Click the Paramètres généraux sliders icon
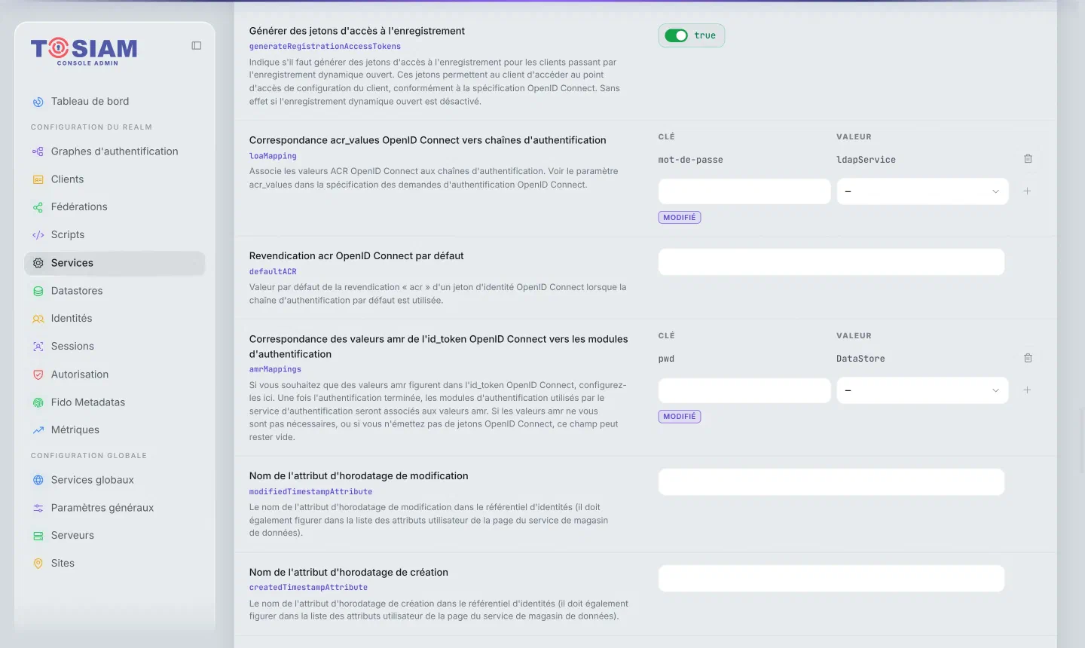Screen dimensions: 1085x648 click(x=38, y=508)
